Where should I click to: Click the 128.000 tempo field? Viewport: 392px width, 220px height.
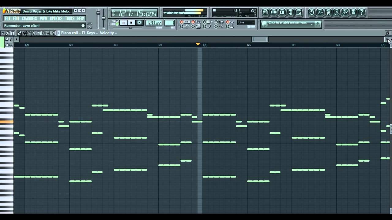(154, 23)
